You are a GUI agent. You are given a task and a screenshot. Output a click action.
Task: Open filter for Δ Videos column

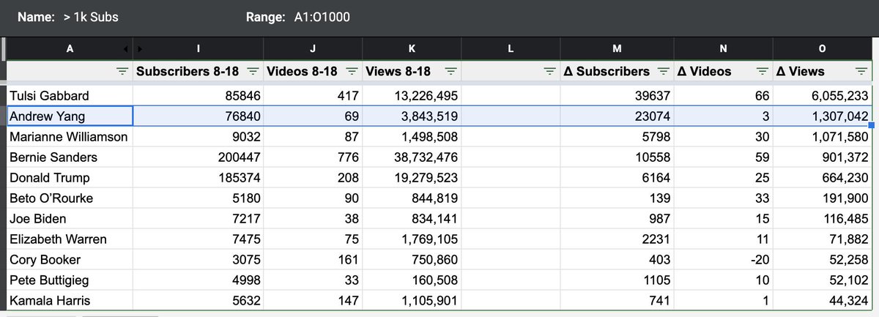pos(763,71)
